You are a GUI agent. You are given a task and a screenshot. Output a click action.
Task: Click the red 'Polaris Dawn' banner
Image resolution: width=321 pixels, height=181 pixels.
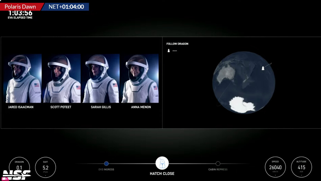point(21,7)
